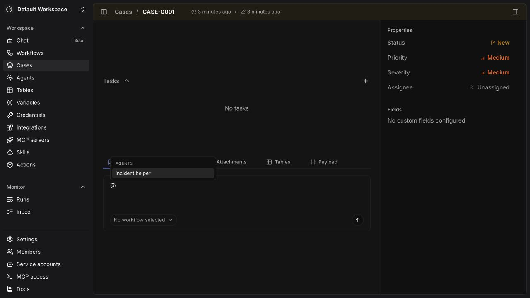This screenshot has height=298, width=530.
Task: Click the Default Workspace logo icon
Action: point(9,9)
